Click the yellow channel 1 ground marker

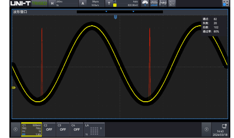click(13, 88)
